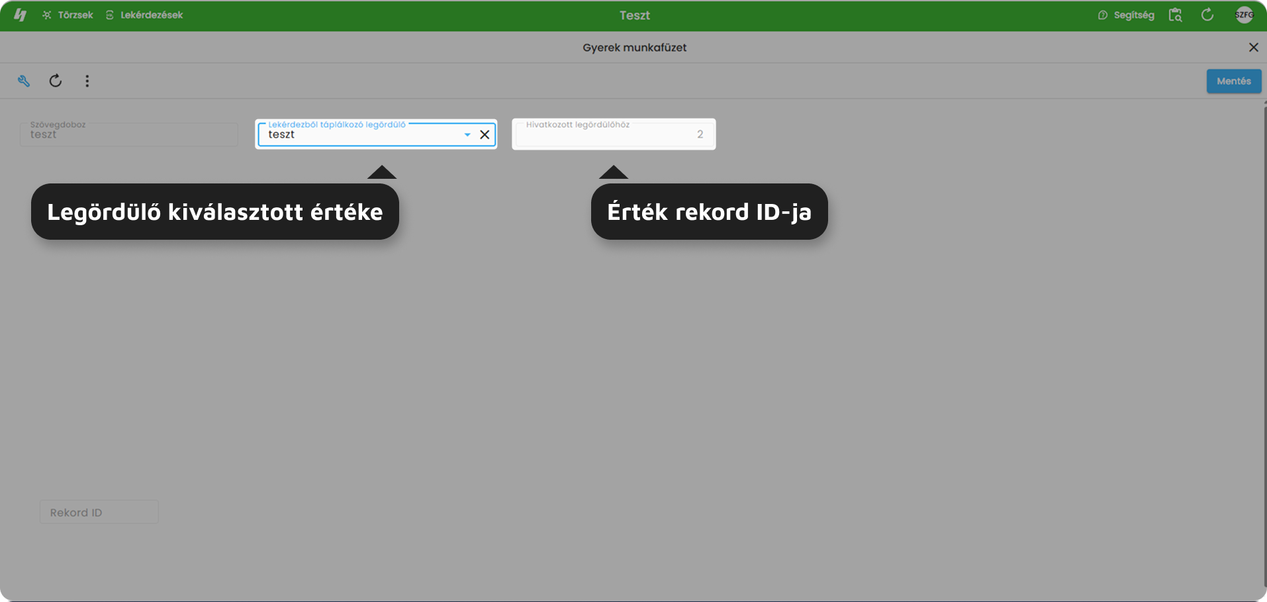Expand the Lekérdezésből táplálkozó legördülő dropdown arrow
The image size is (1267, 602).
[x=467, y=134]
